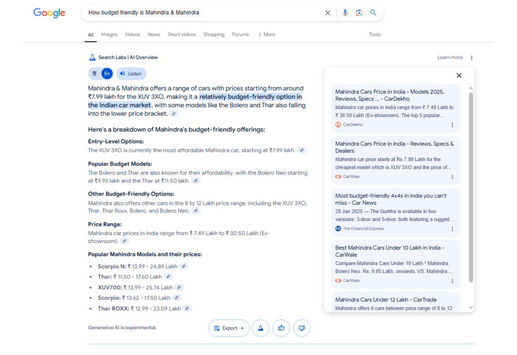The height and width of the screenshot is (355, 517).
Task: Clear the search box text
Action: (328, 13)
